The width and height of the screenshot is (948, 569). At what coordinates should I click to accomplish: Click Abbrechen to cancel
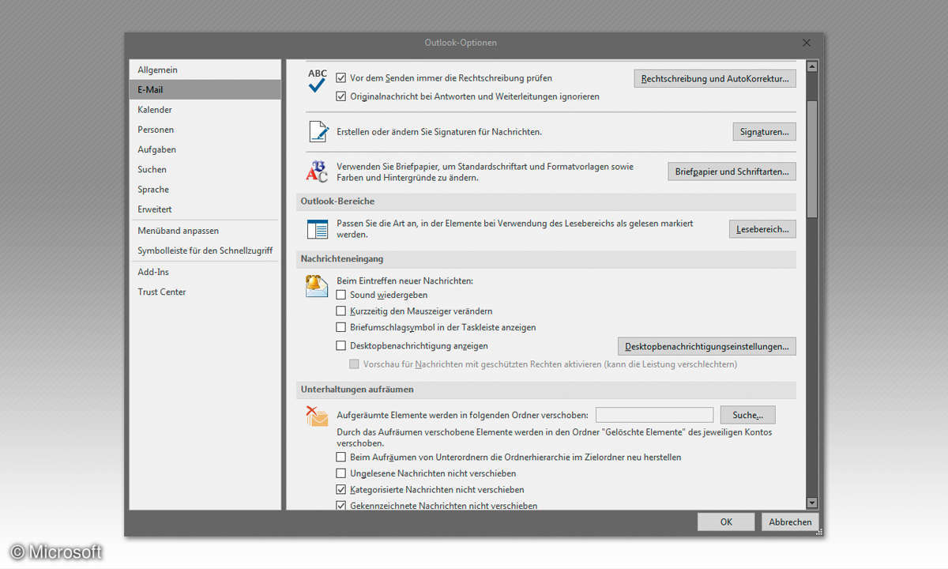(x=790, y=522)
